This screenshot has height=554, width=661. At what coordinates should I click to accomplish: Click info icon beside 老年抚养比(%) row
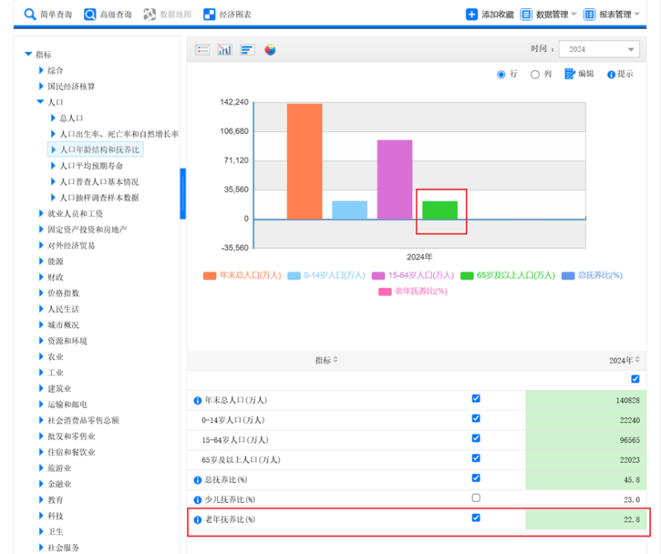(197, 519)
